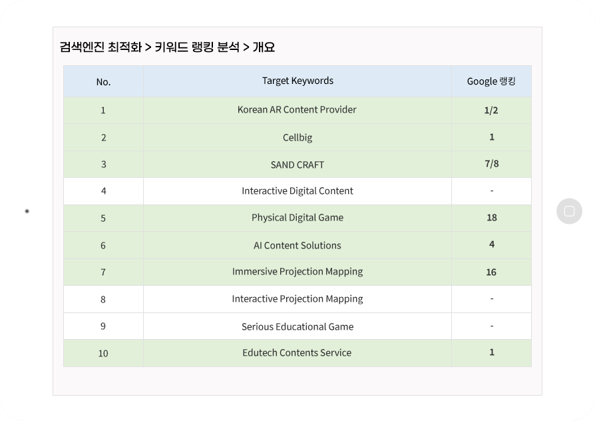Select the 'Immersive Projection Mapping' keyword
The width and height of the screenshot is (595, 421).
pyautogui.click(x=297, y=272)
